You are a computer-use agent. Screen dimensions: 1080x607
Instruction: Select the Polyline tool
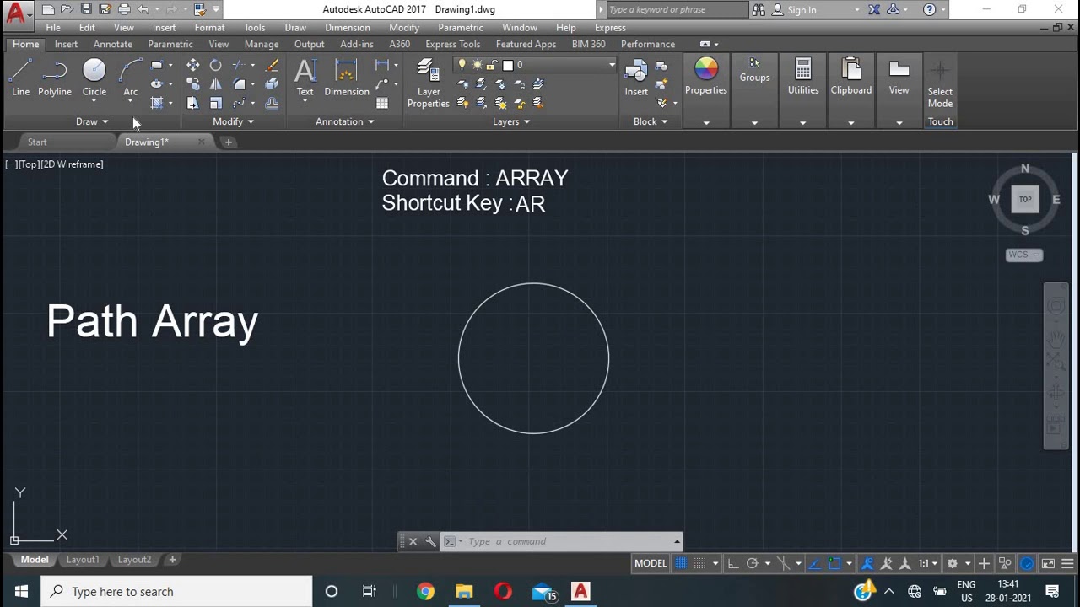pos(54,78)
